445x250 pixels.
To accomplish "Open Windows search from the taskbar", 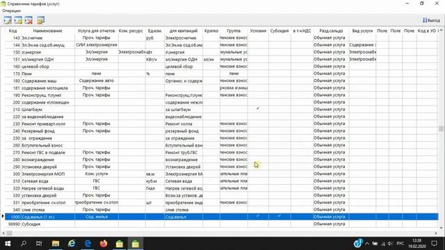I will tap(24, 244).
